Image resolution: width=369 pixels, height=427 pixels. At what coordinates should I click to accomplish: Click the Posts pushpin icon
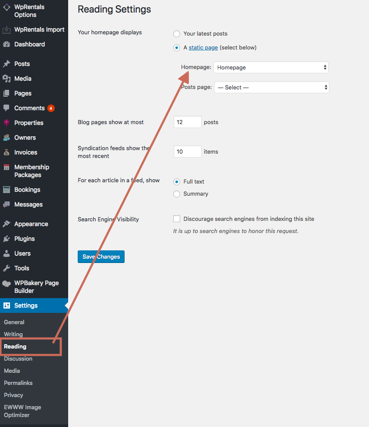7,64
